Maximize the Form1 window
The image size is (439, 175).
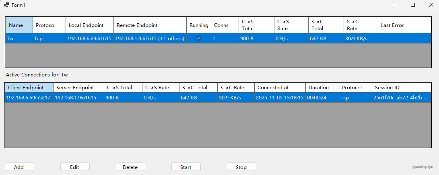point(412,5)
